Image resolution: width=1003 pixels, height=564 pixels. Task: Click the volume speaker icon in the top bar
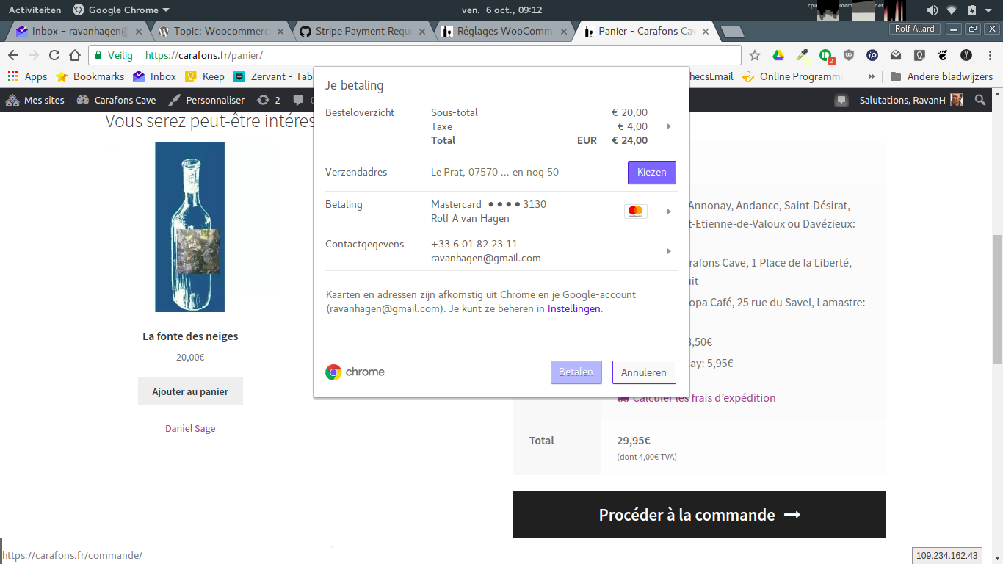[x=934, y=10]
